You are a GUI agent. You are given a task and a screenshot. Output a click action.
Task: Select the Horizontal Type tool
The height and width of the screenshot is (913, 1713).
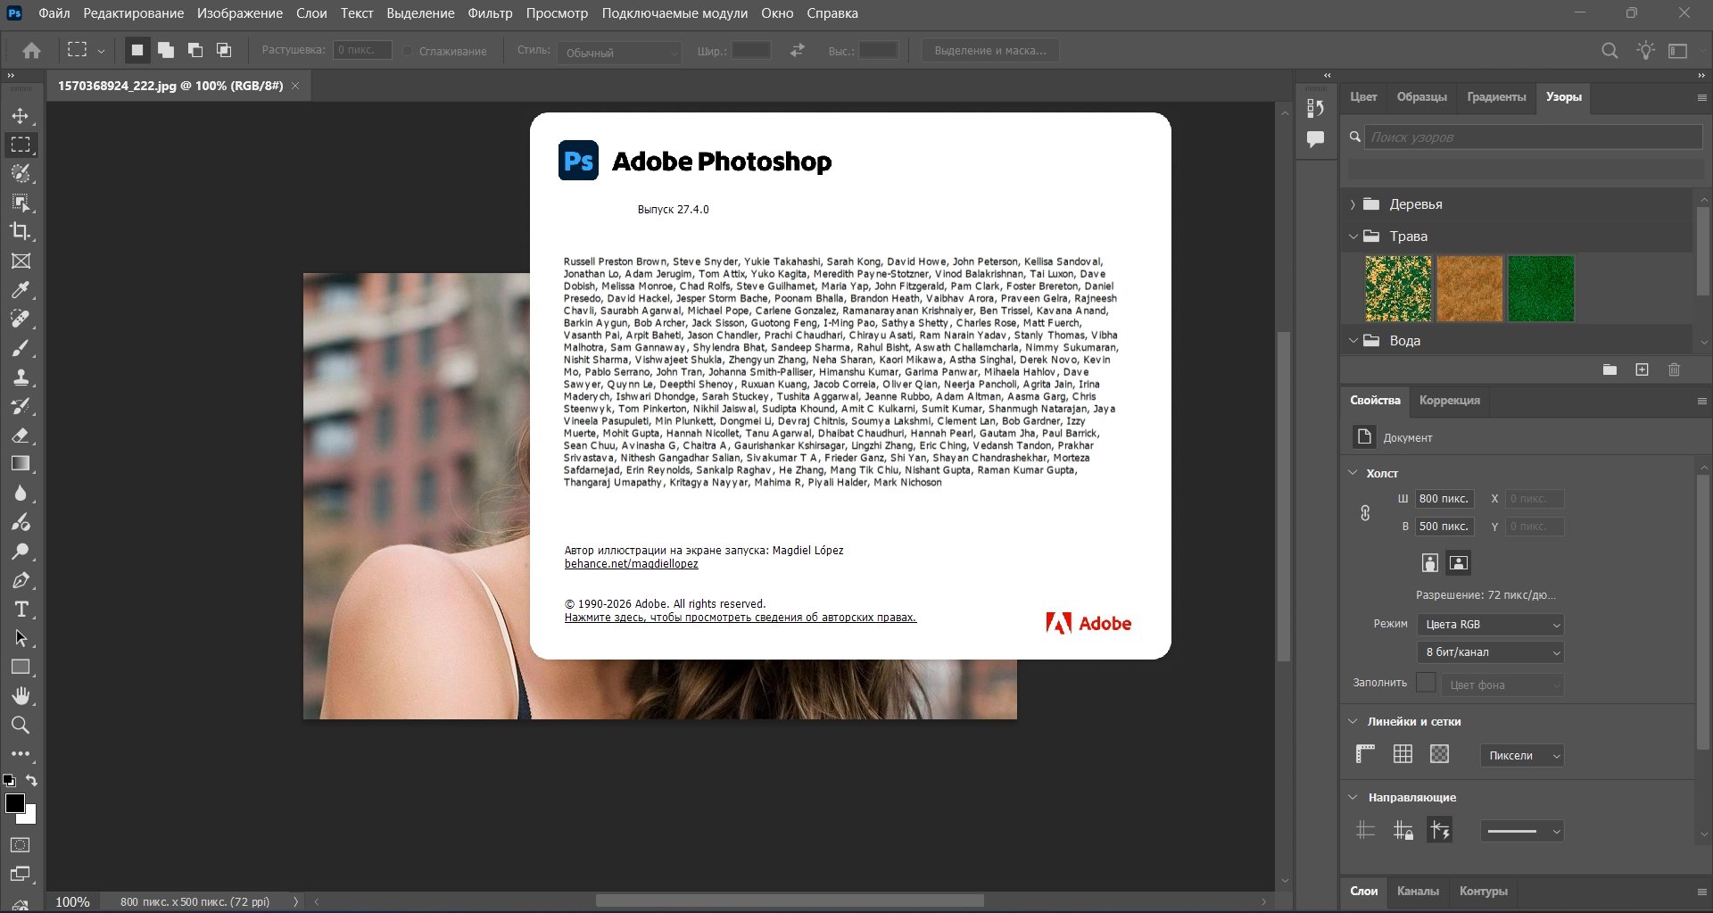(x=21, y=610)
